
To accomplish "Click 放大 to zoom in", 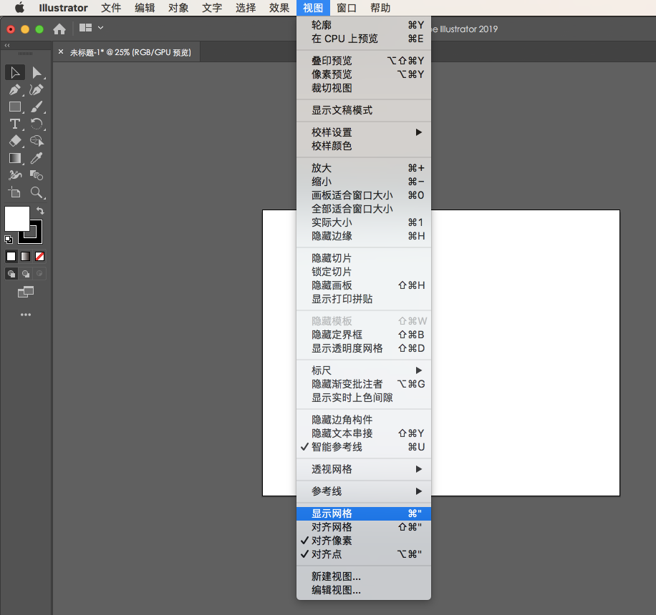I will click(x=364, y=168).
